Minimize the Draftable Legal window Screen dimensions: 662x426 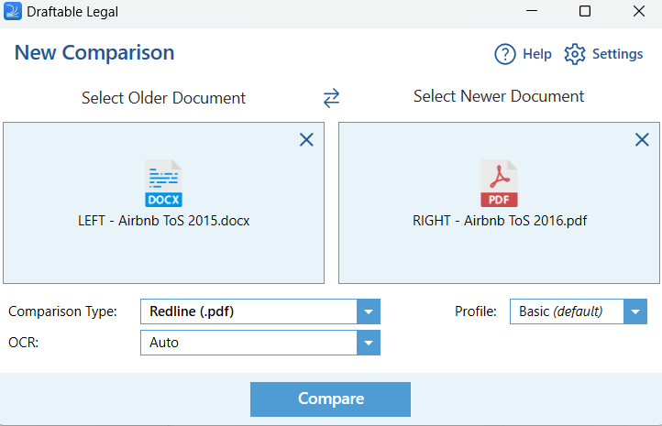(532, 11)
